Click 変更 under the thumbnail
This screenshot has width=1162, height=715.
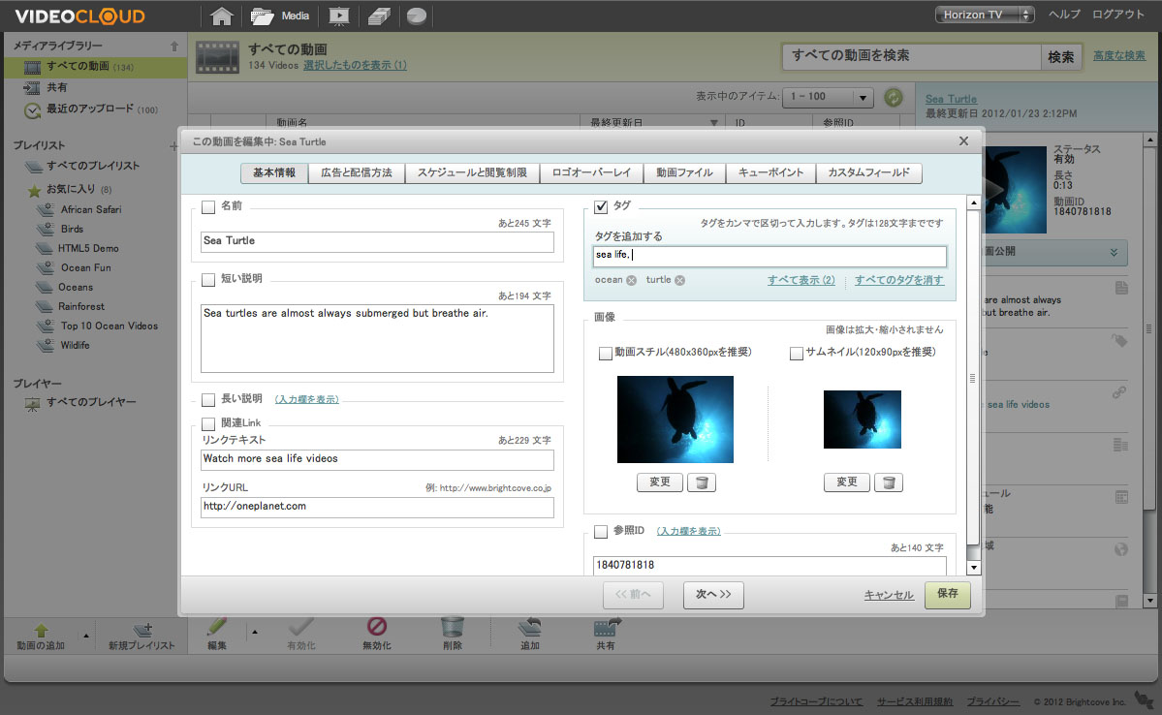pos(846,482)
